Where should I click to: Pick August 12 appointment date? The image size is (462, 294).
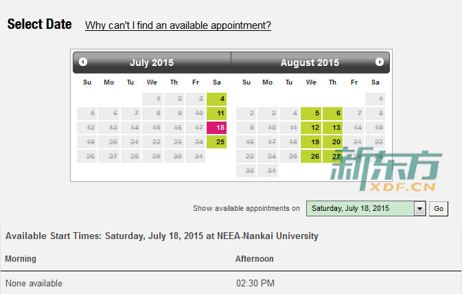tap(311, 128)
